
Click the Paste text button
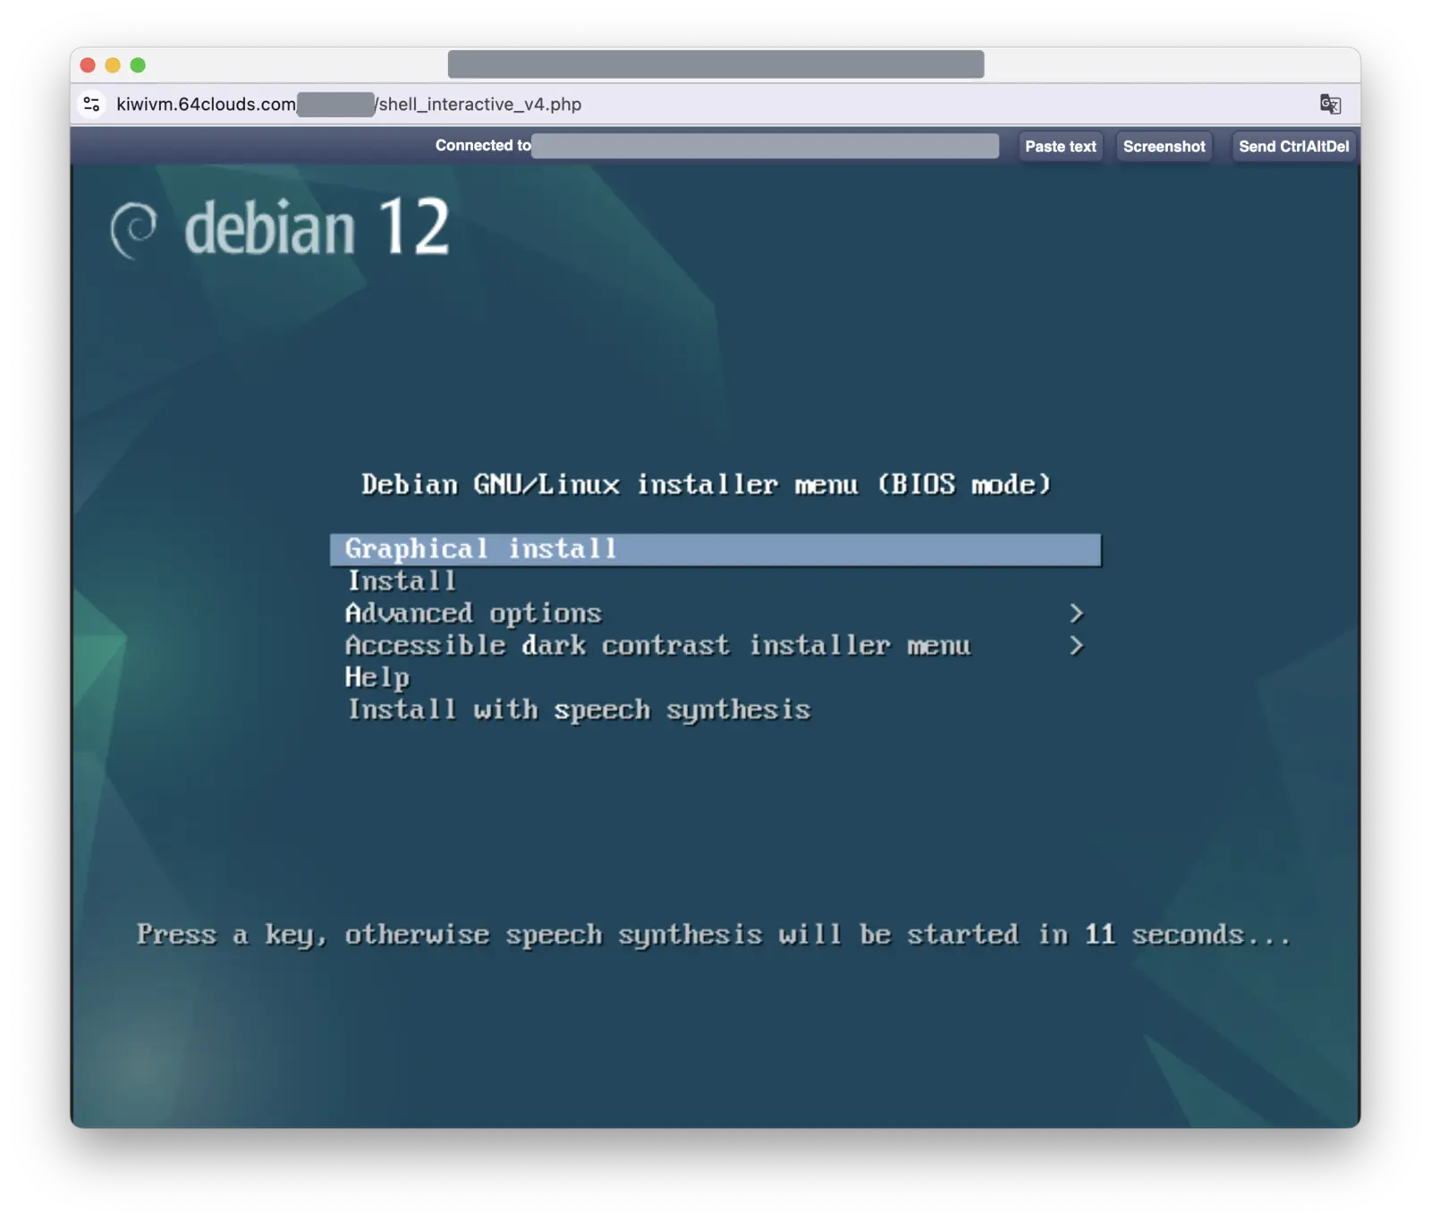1060,146
